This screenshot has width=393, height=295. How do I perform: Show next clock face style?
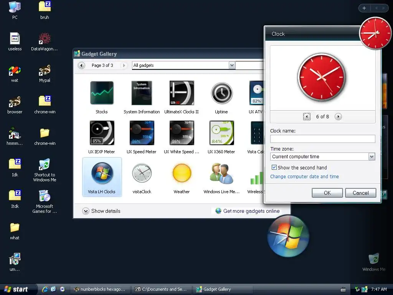click(x=338, y=116)
